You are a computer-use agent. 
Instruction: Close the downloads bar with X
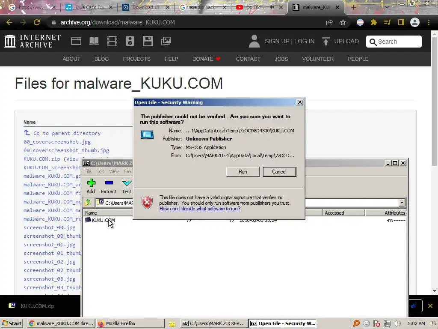coord(430,306)
